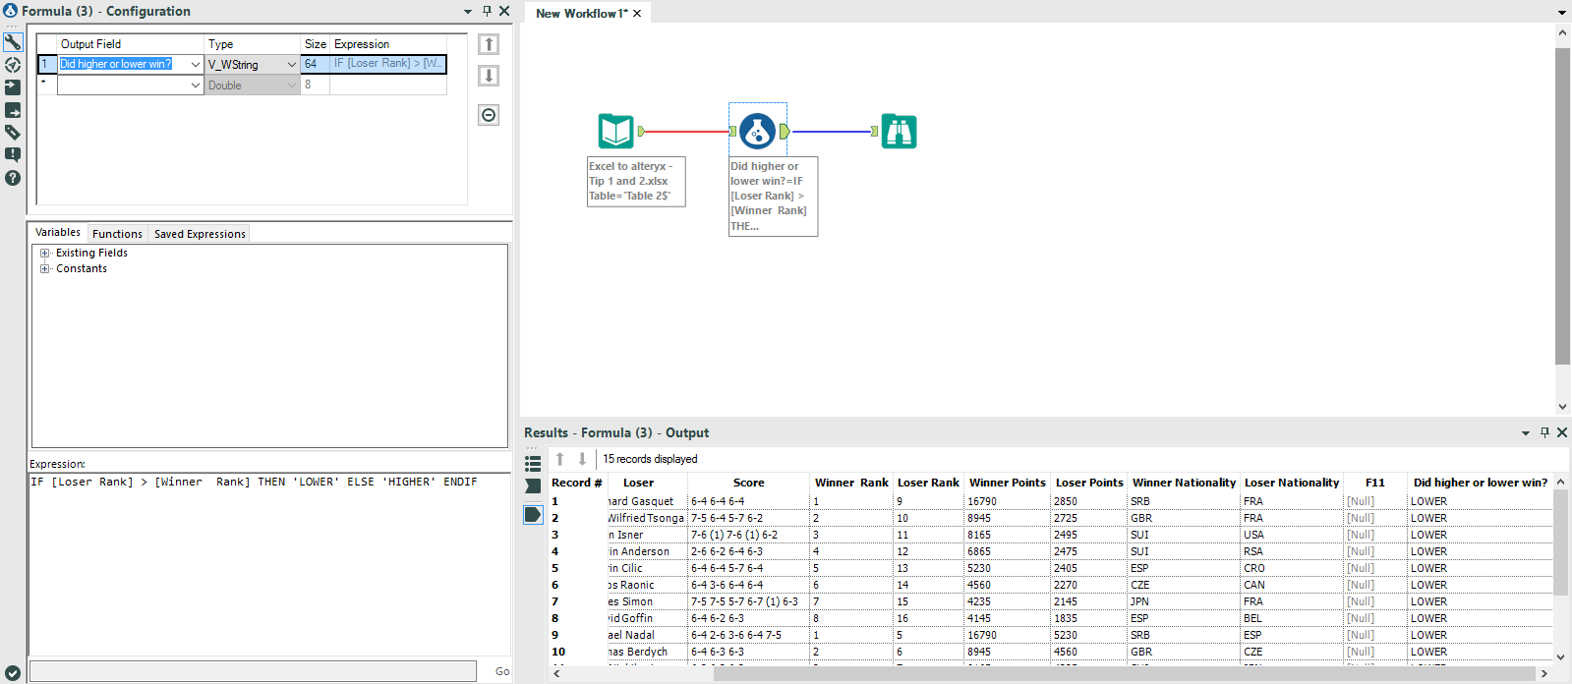Open the Navigation compass icon in sidebar

(13, 65)
